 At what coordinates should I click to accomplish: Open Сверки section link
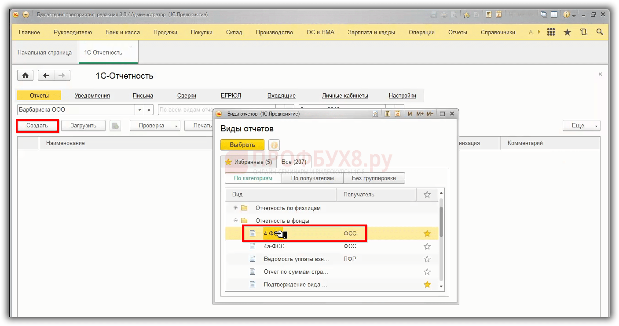pos(187,95)
